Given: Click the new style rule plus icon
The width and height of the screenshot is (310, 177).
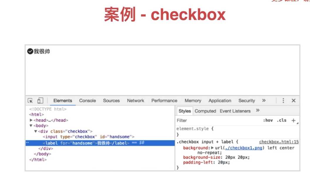Looking at the screenshot, I should click(293, 120).
